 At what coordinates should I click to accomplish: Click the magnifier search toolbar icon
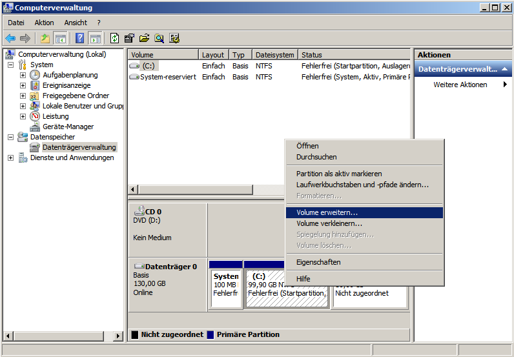click(x=159, y=38)
